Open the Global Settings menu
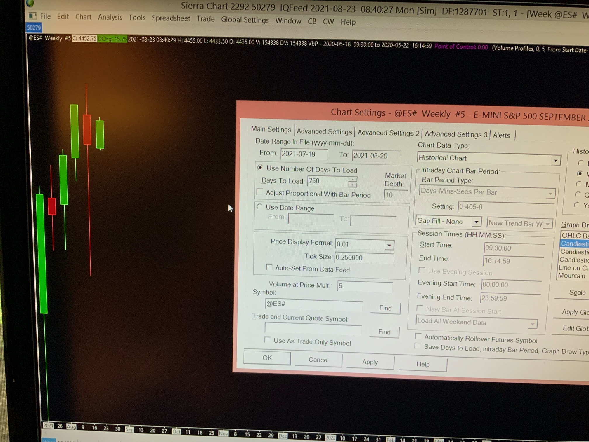 (x=245, y=20)
